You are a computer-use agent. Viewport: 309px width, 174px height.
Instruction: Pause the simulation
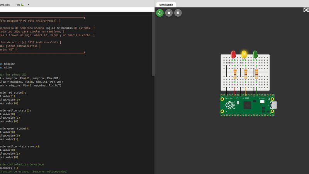[178, 13]
